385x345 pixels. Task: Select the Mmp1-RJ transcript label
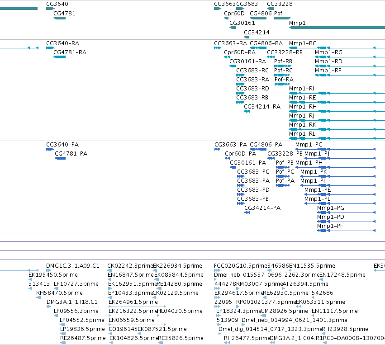302,116
